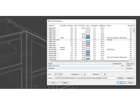
Task: Click the horizontal scroll-left arrow of the list
Action: 49,61
